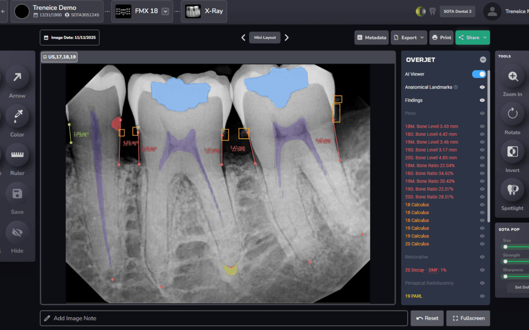Click the Add Image Note field

224,318
